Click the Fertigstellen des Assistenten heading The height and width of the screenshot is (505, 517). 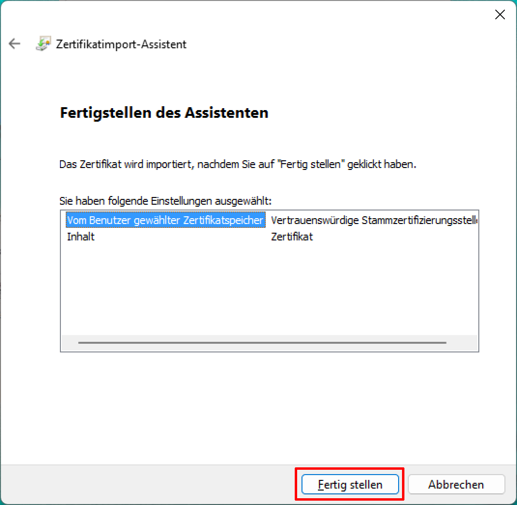164,112
